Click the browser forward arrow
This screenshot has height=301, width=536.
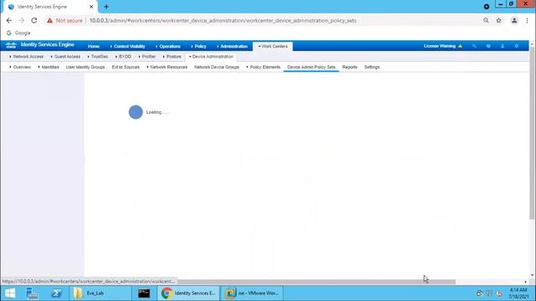click(x=21, y=20)
